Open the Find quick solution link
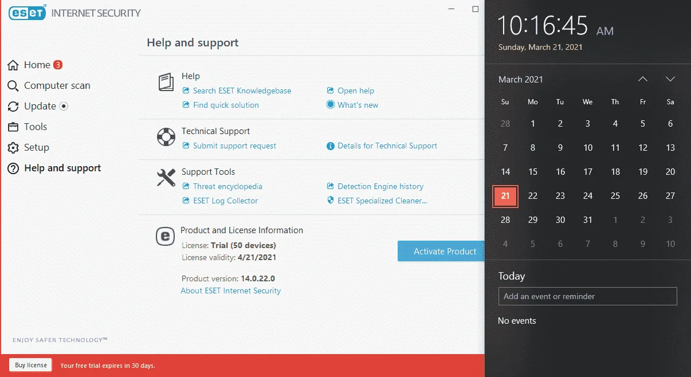Viewport: 691px width, 377px height. pyautogui.click(x=226, y=105)
